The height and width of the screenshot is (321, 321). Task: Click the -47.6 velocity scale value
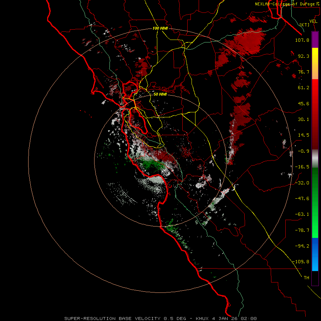coord(302,199)
